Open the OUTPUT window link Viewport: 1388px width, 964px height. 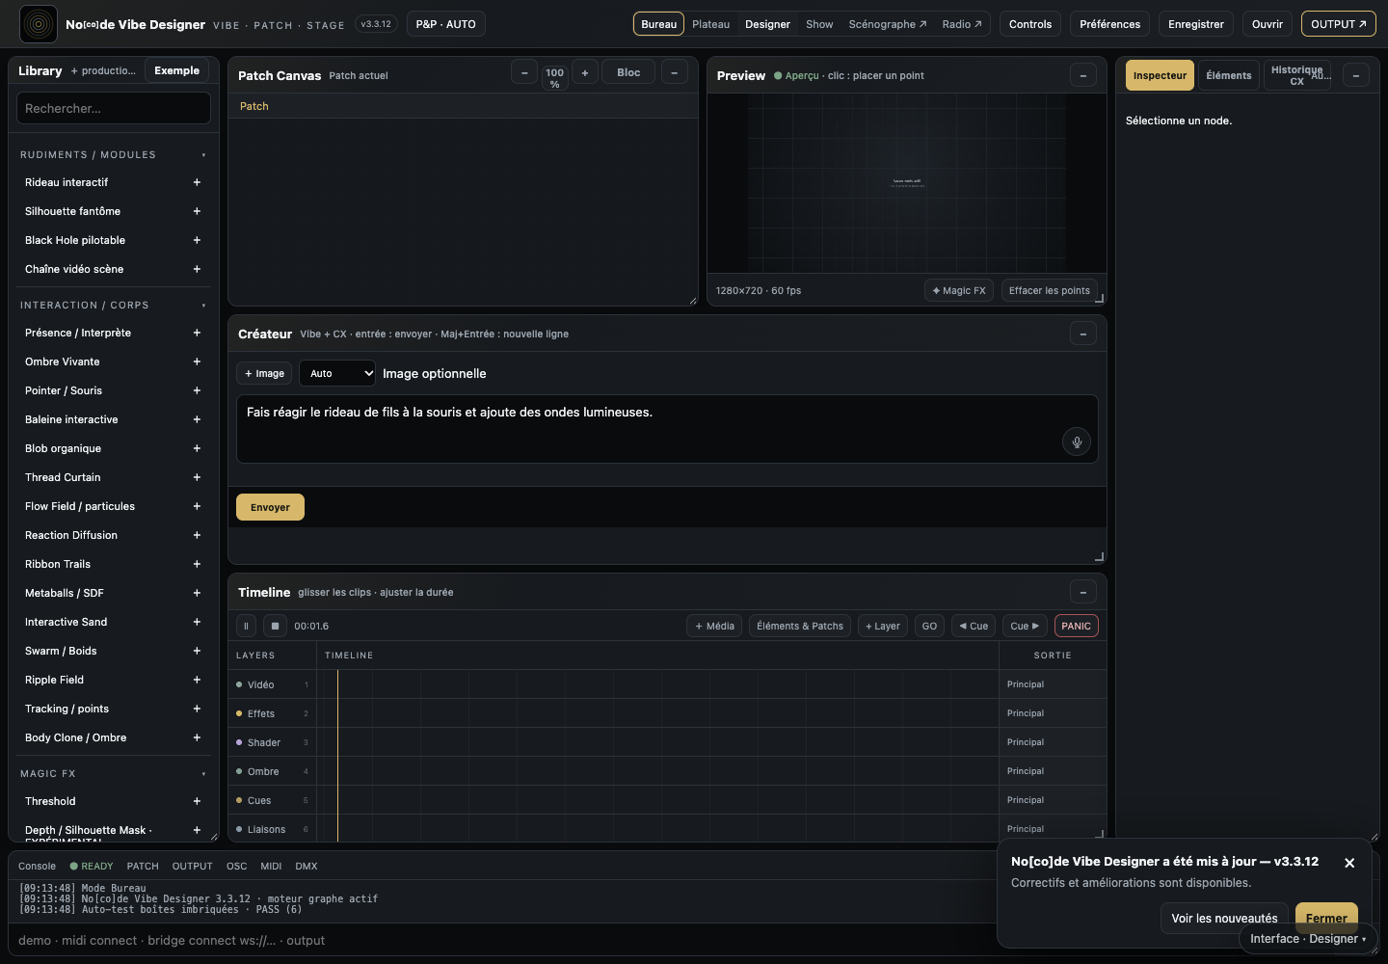tap(1339, 24)
